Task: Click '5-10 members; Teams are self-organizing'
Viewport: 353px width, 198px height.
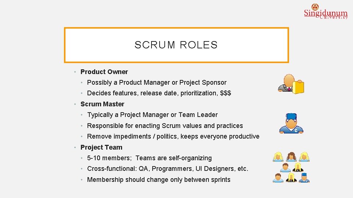Action: (150, 158)
